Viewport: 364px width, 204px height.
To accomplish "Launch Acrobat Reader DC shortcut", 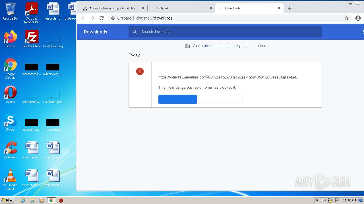I will point(32,13).
